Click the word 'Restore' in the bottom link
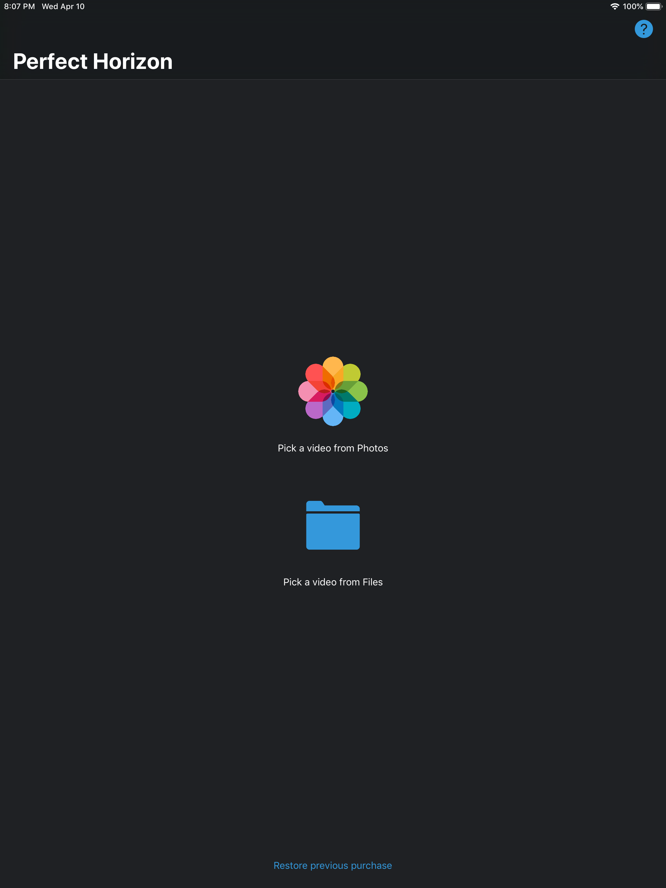This screenshot has width=666, height=888. [290, 866]
